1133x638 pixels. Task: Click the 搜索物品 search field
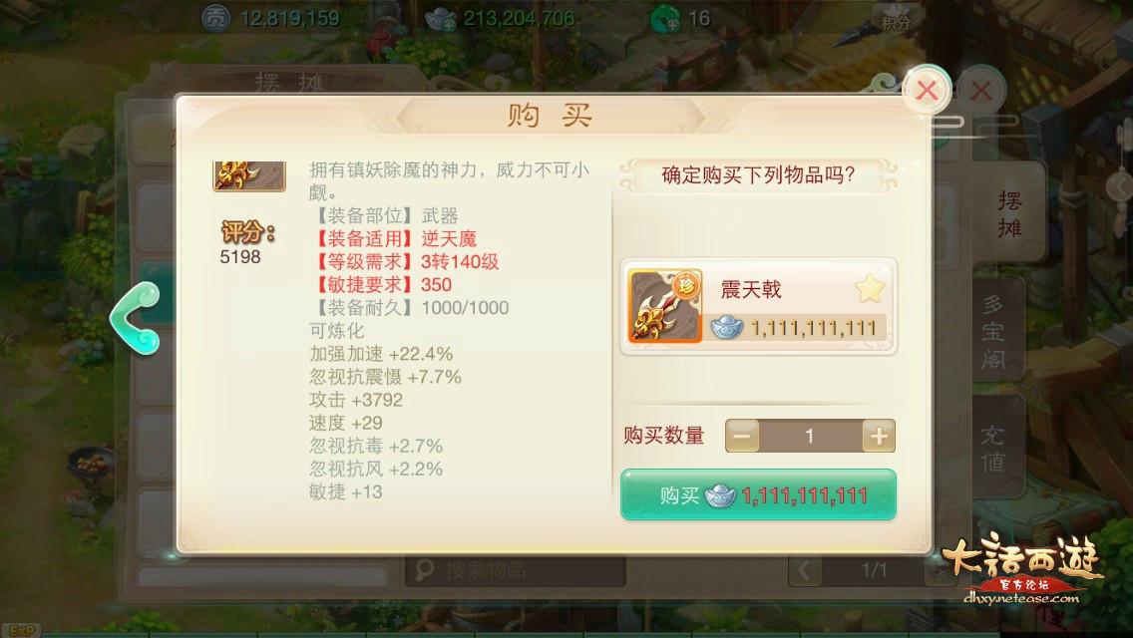(516, 570)
